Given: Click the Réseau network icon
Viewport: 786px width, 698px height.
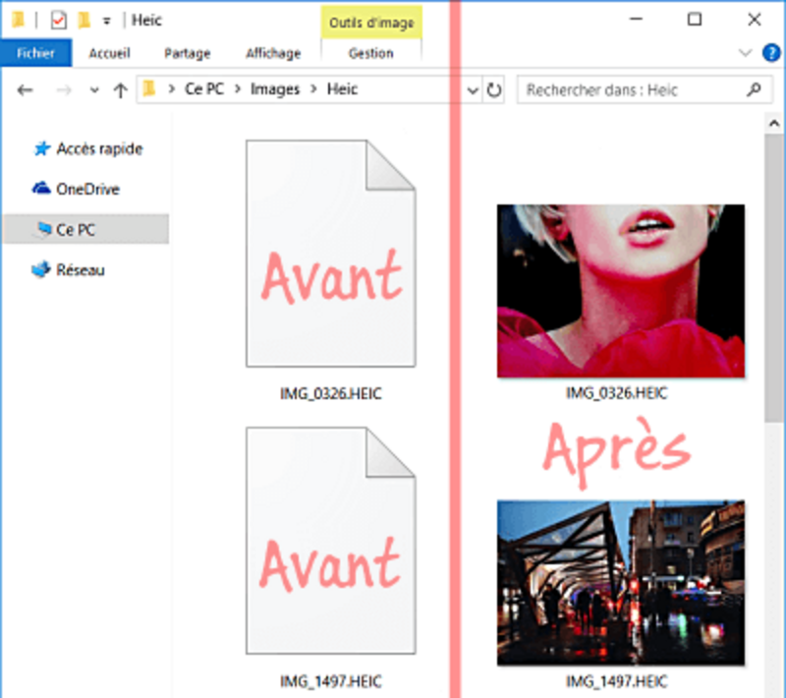Looking at the screenshot, I should [41, 269].
